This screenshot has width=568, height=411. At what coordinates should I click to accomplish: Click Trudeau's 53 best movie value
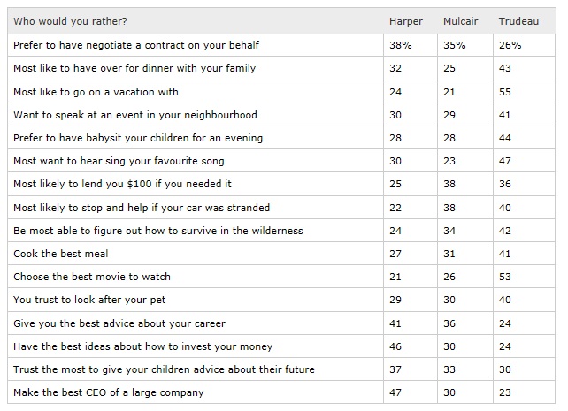pos(505,277)
